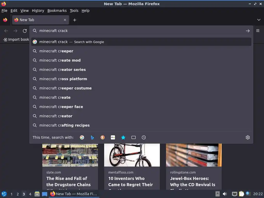
Task: Search open tabs icon
Action: pos(134,137)
